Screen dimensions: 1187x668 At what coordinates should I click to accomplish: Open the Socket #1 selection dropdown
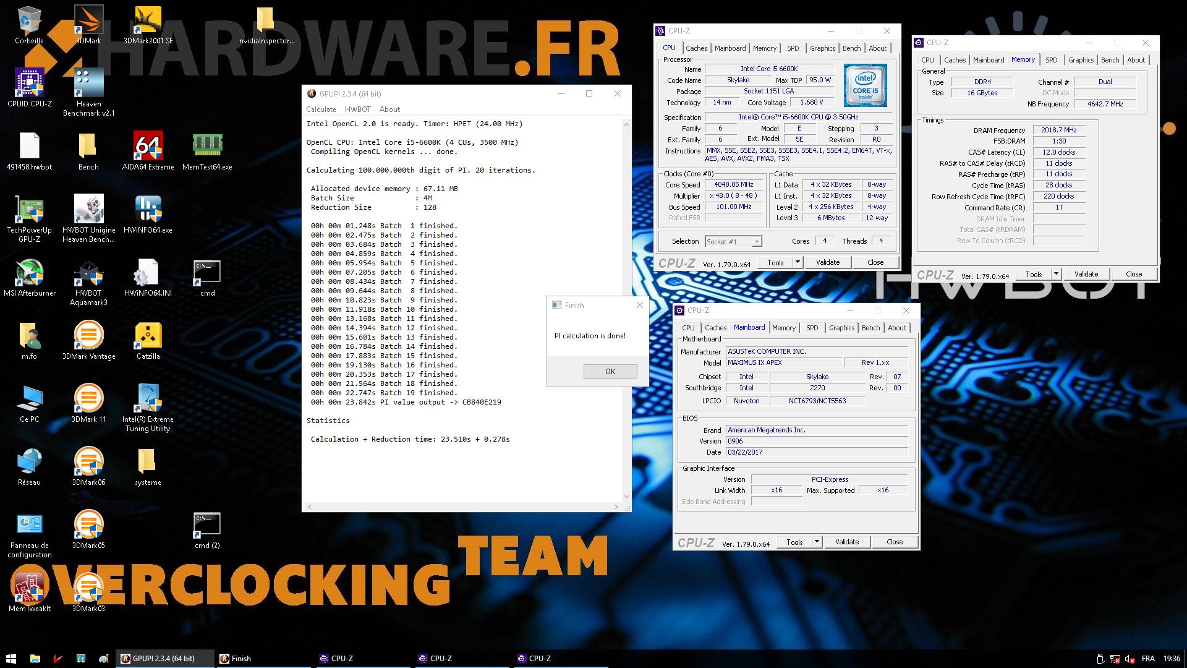[x=733, y=242]
